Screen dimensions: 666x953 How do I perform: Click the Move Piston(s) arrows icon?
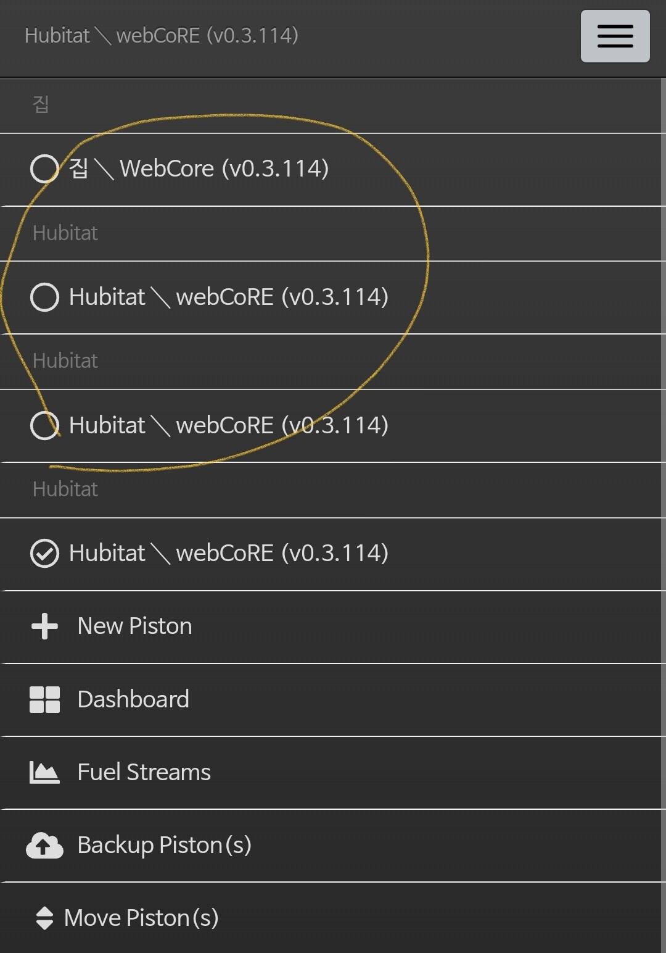coord(44,918)
